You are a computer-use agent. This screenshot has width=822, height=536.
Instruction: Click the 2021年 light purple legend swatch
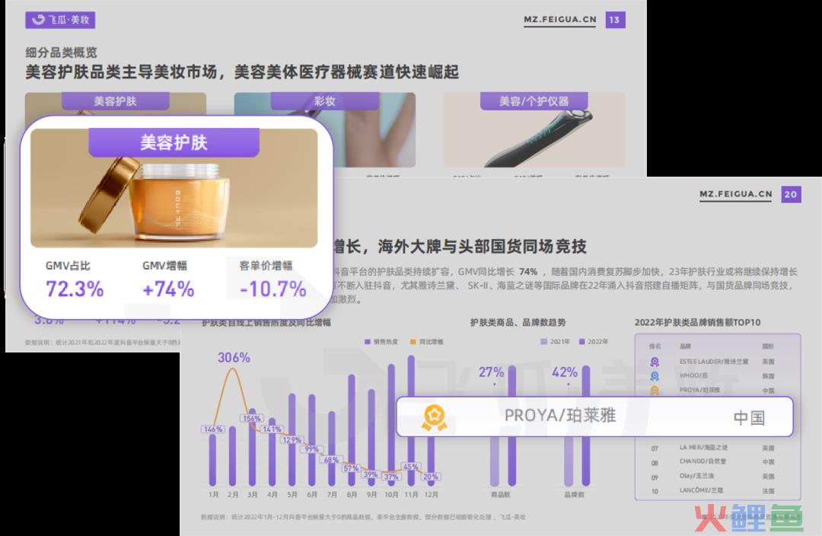pos(543,341)
